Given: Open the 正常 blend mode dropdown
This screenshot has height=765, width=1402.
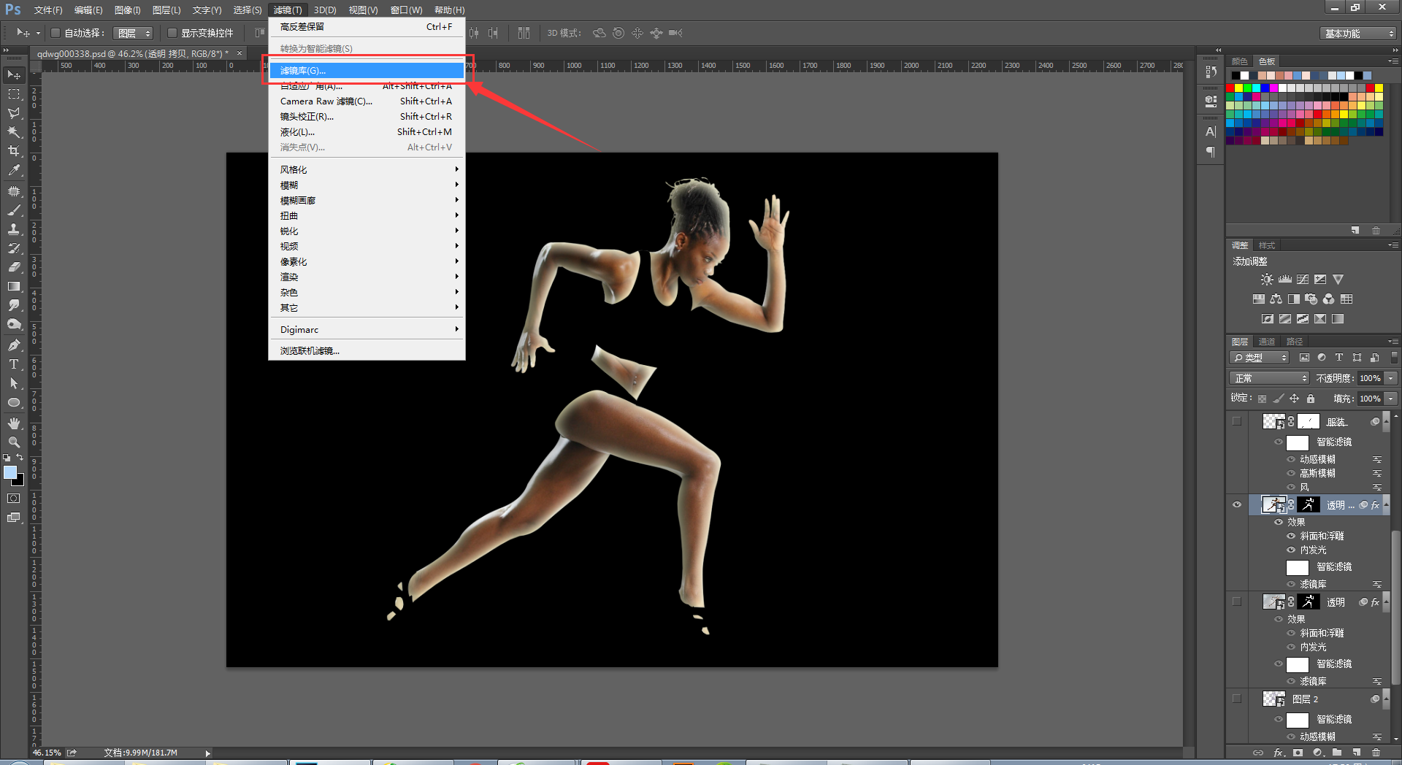Looking at the screenshot, I should tap(1270, 378).
